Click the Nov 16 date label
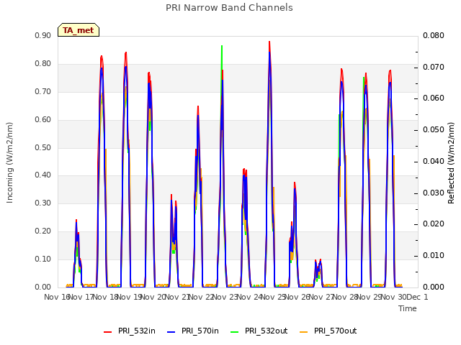This screenshot has width=461, height=345. coord(56,297)
